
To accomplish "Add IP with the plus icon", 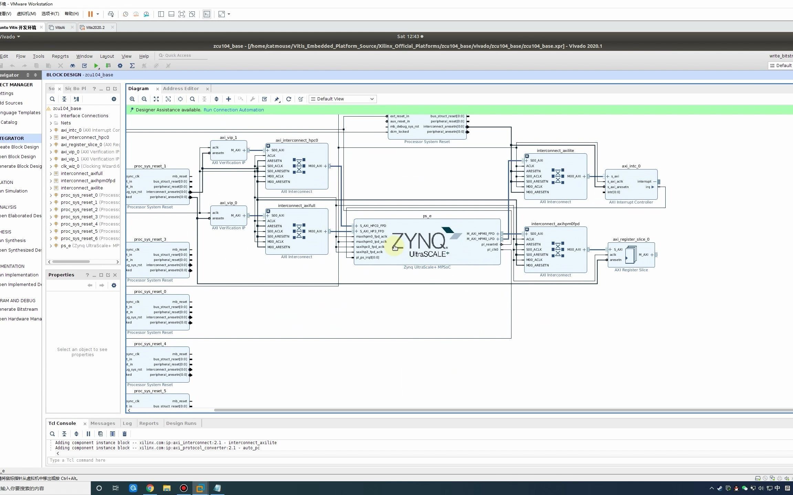I will click(x=229, y=99).
